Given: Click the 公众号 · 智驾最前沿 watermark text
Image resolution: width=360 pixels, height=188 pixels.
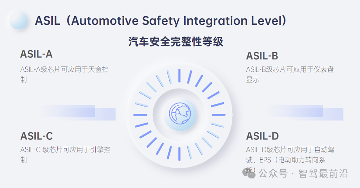Looking at the screenshot, I should tap(303, 174).
